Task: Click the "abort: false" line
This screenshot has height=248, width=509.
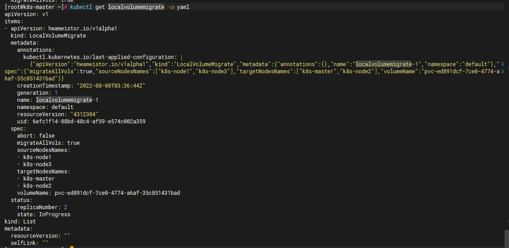Action: [x=36, y=135]
